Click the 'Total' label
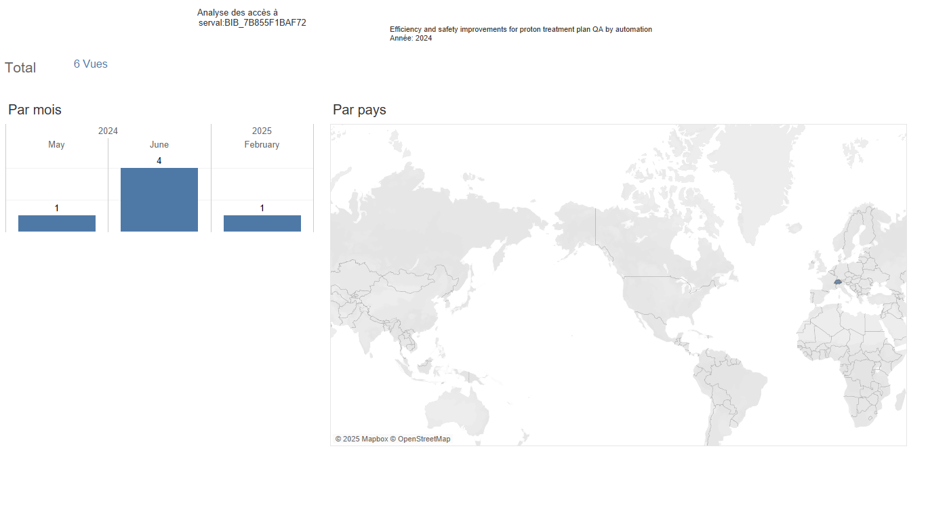The width and height of the screenshot is (926, 520). [20, 68]
